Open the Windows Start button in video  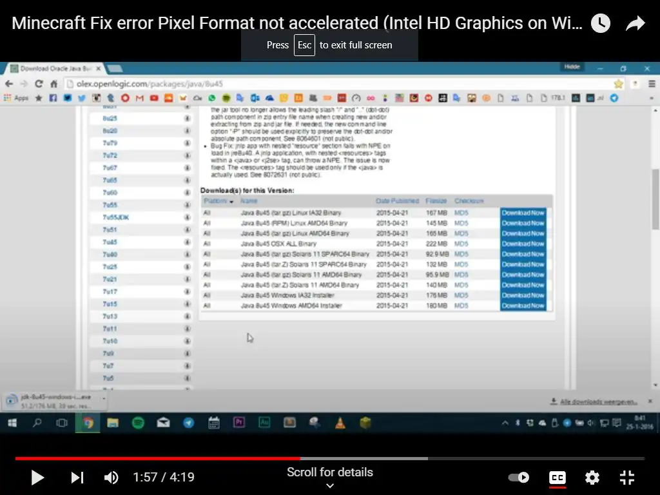pos(12,423)
